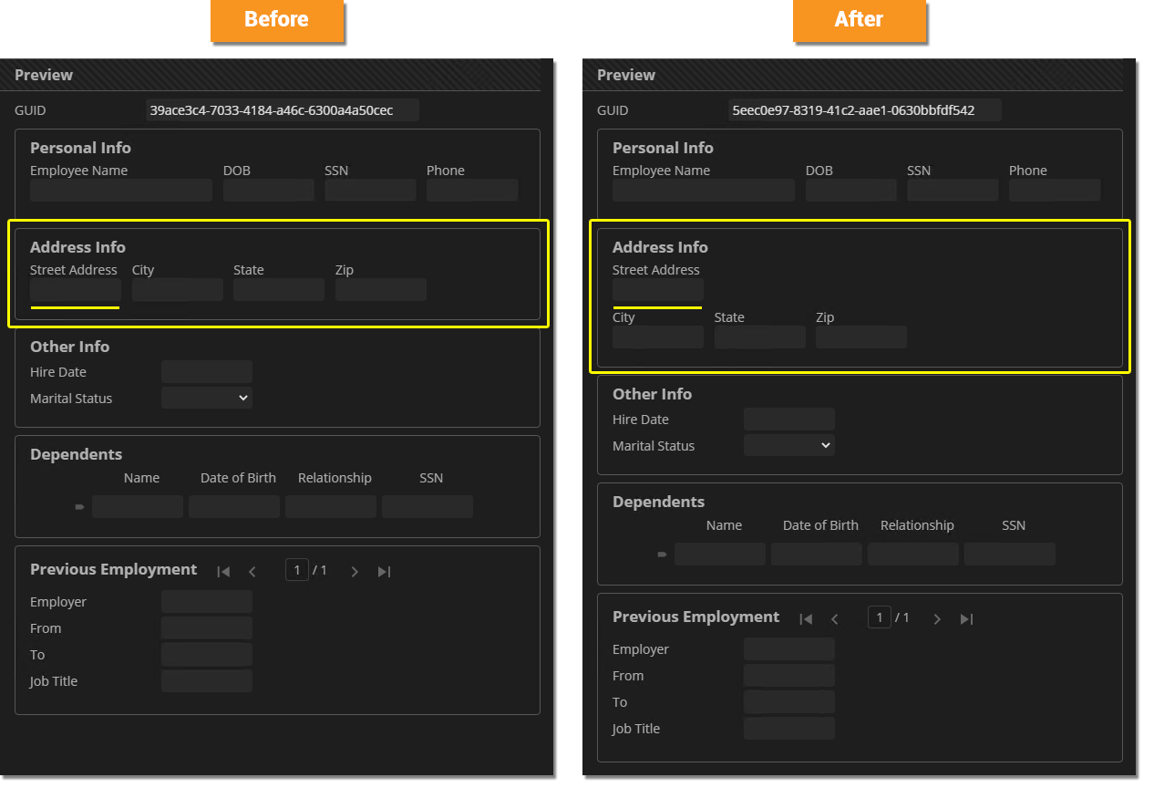Select Dependents row marker in After panel
The image size is (1154, 788).
(x=662, y=554)
